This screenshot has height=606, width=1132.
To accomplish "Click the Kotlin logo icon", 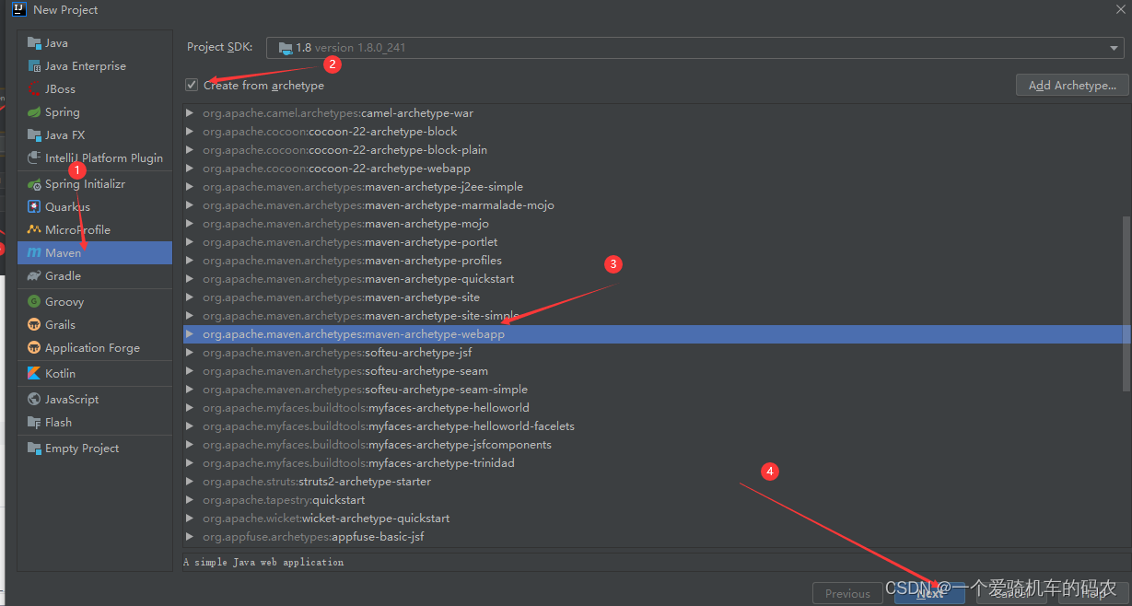I will (34, 374).
